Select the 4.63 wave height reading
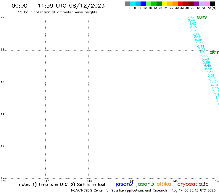 point(193,23)
